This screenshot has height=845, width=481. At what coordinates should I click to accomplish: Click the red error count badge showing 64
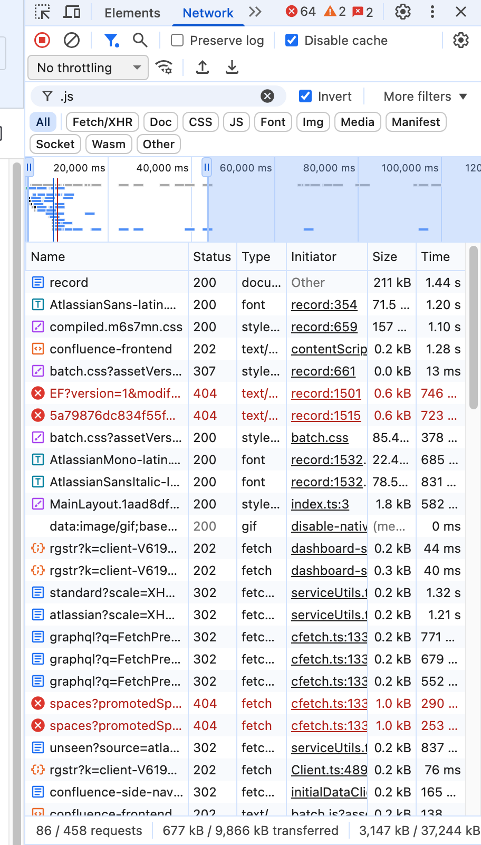click(x=301, y=12)
